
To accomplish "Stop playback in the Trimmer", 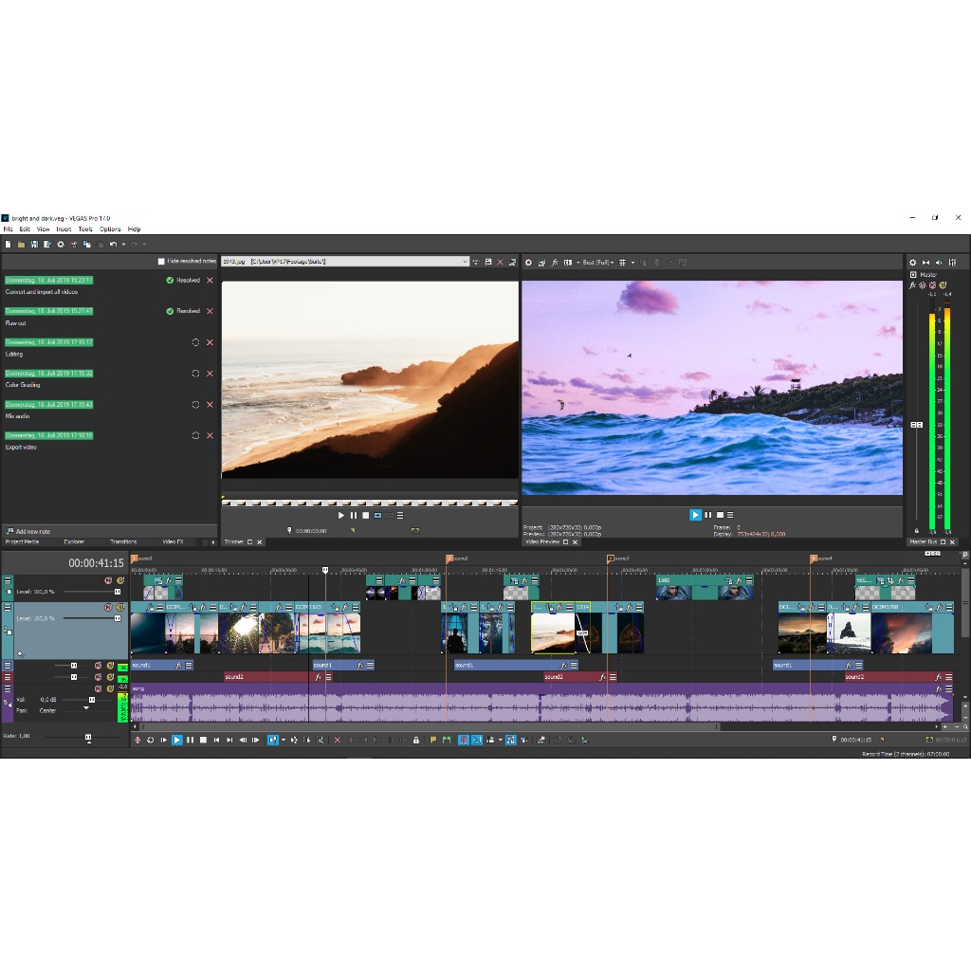I will click(366, 515).
